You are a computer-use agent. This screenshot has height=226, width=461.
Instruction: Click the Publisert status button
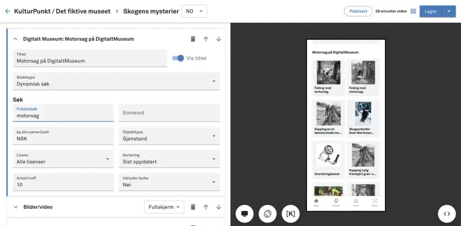click(x=358, y=11)
